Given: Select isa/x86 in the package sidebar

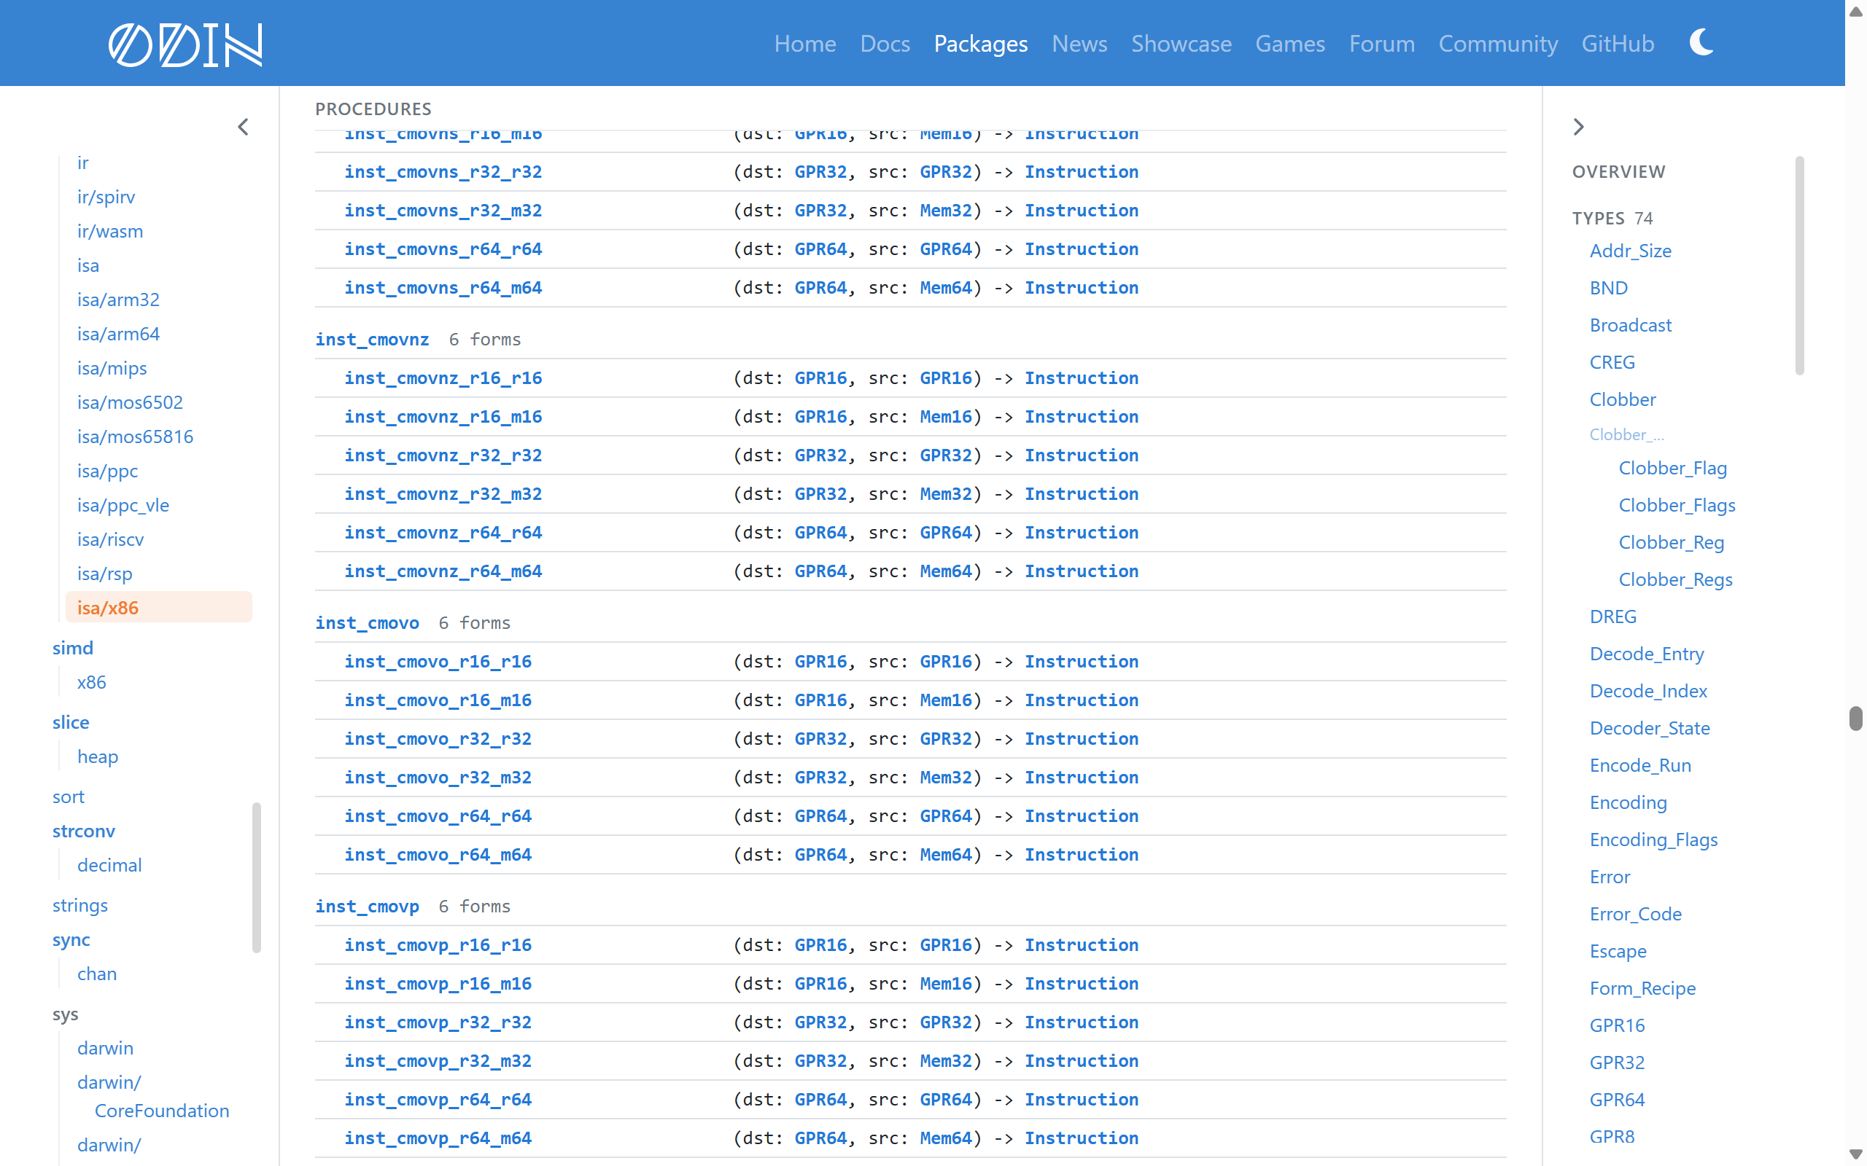Looking at the screenshot, I should click(x=159, y=607).
